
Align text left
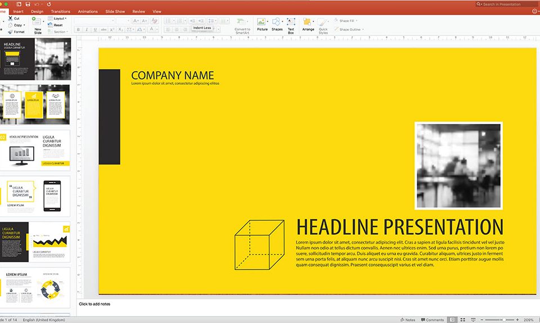(x=168, y=30)
